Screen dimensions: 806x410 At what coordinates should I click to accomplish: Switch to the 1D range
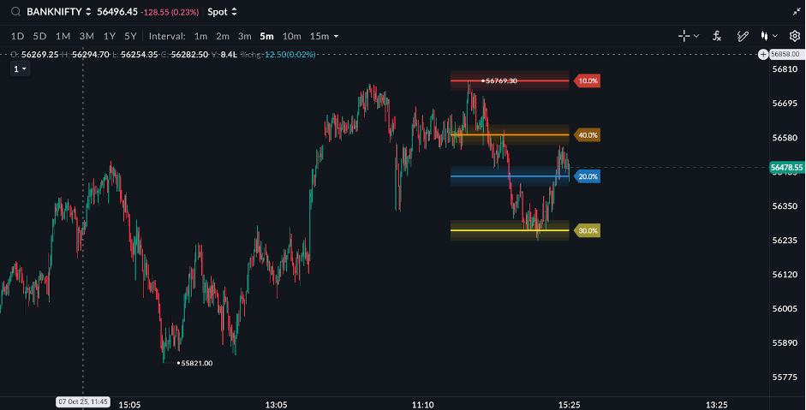point(17,36)
